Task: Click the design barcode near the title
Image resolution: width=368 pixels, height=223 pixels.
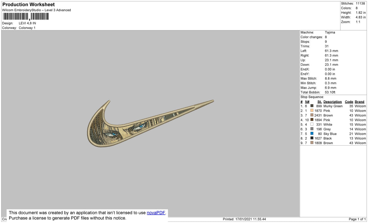Action: click(25, 15)
